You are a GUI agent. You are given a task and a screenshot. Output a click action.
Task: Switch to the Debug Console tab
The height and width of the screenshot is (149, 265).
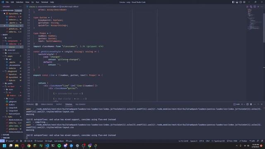click(47, 104)
